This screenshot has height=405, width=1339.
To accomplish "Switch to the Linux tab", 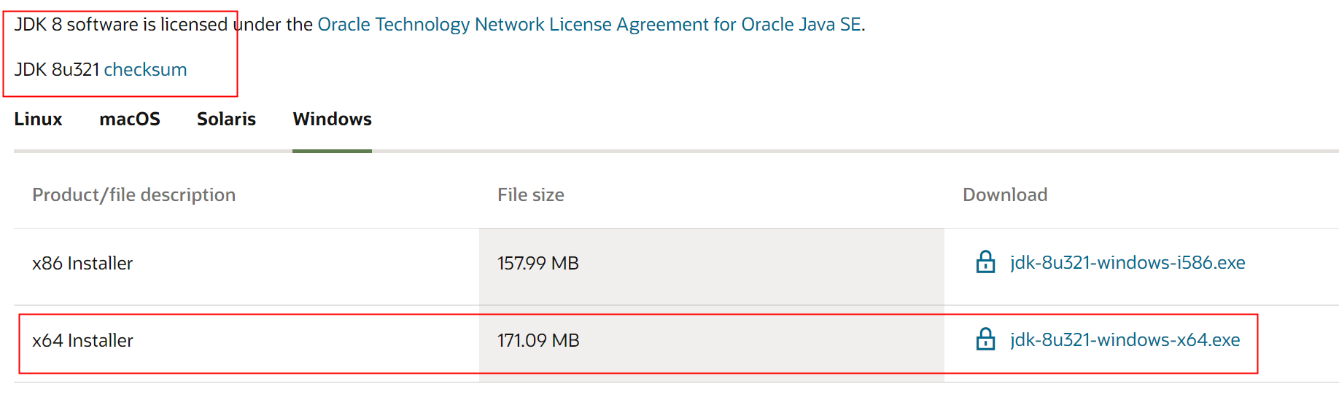I will [x=38, y=119].
